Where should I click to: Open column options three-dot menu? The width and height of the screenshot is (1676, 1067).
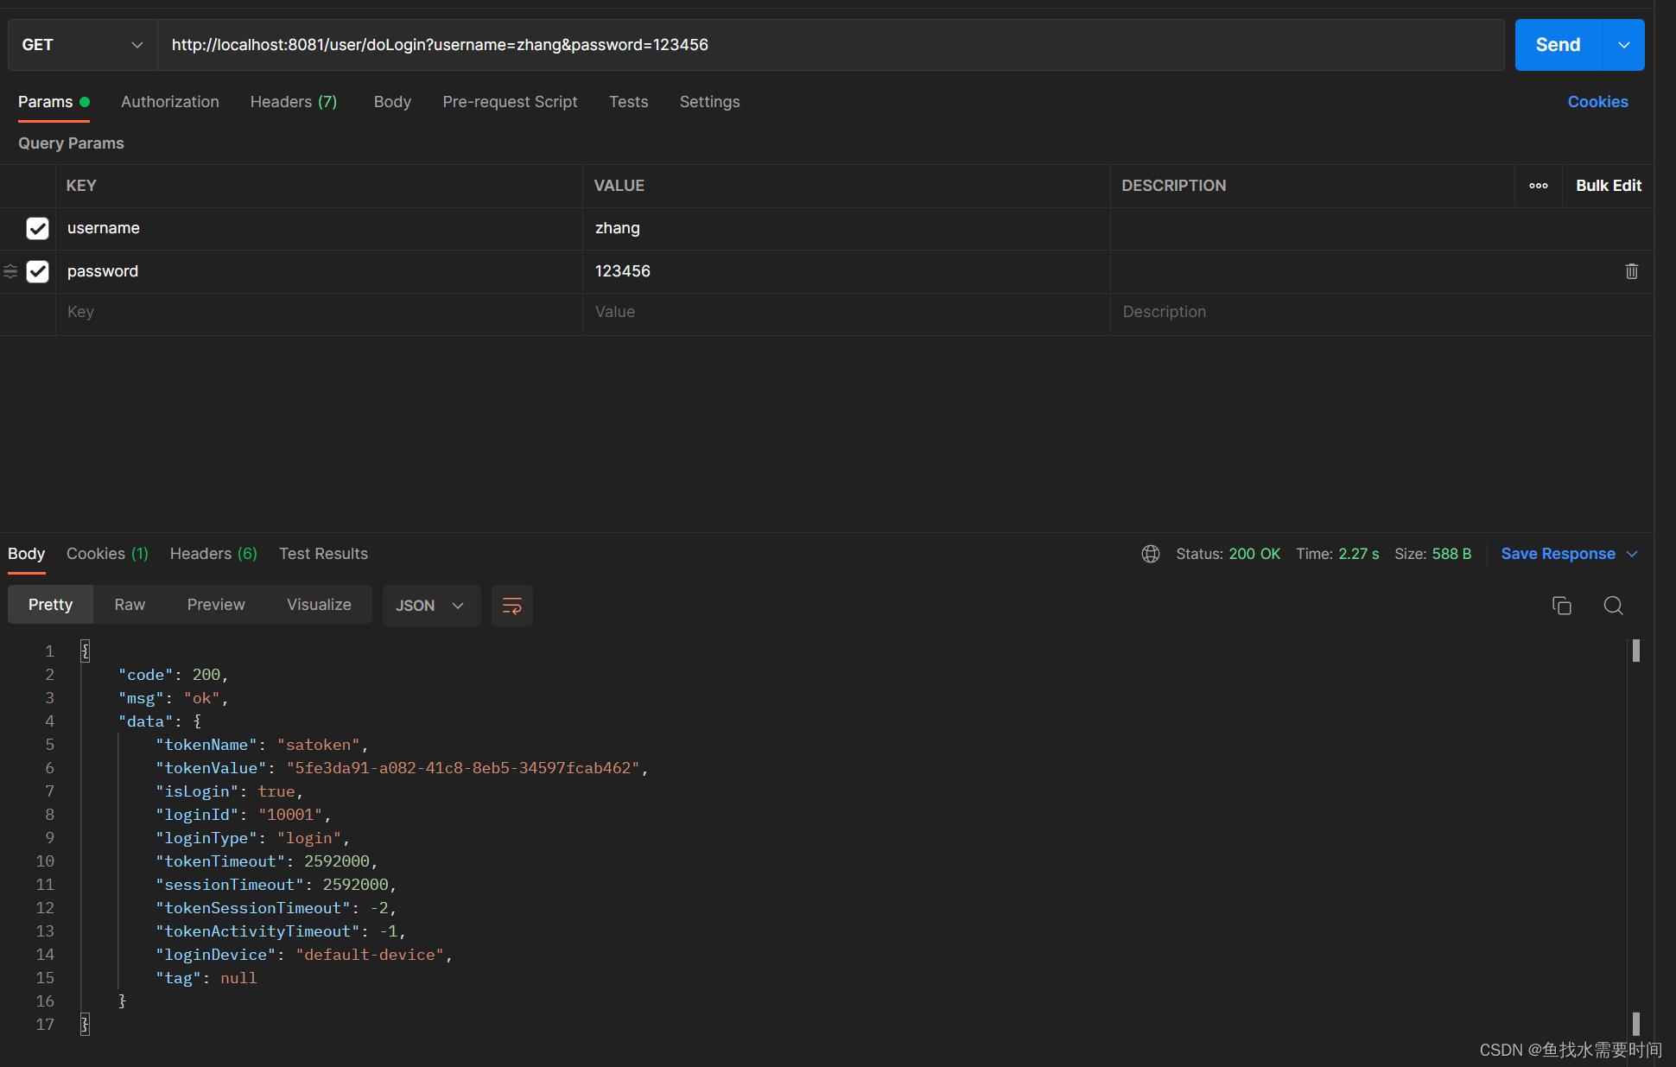pos(1538,186)
